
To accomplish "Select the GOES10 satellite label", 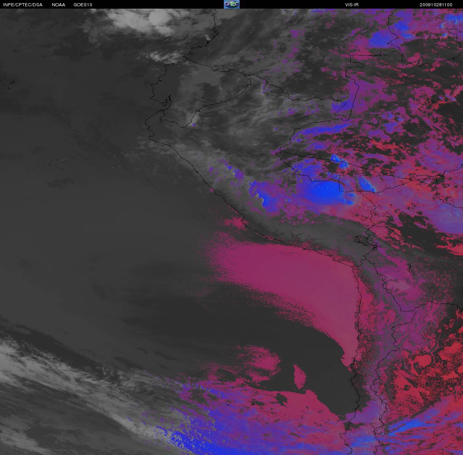I will (x=82, y=5).
